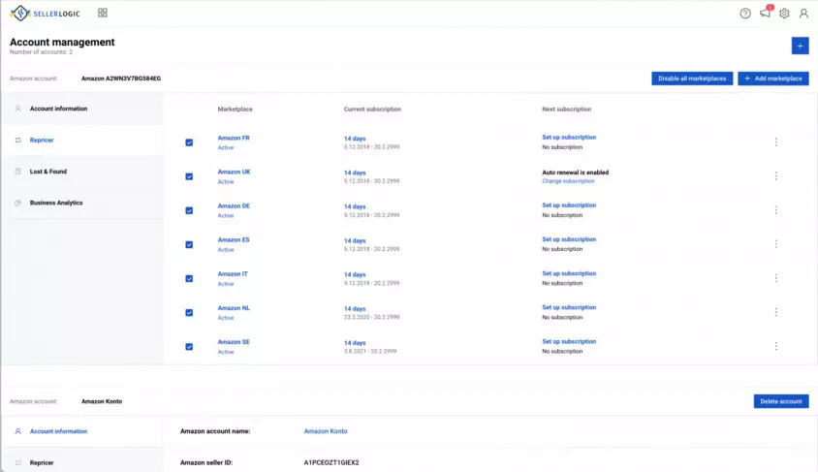Toggle the Amazon SE marketplace checkbox
The image size is (818, 472).
point(189,347)
